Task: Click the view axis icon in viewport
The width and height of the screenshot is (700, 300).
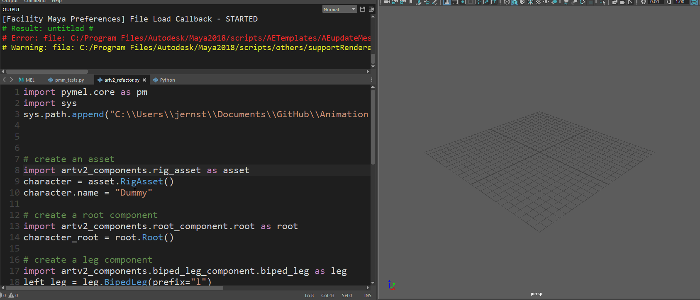Action: [x=391, y=284]
